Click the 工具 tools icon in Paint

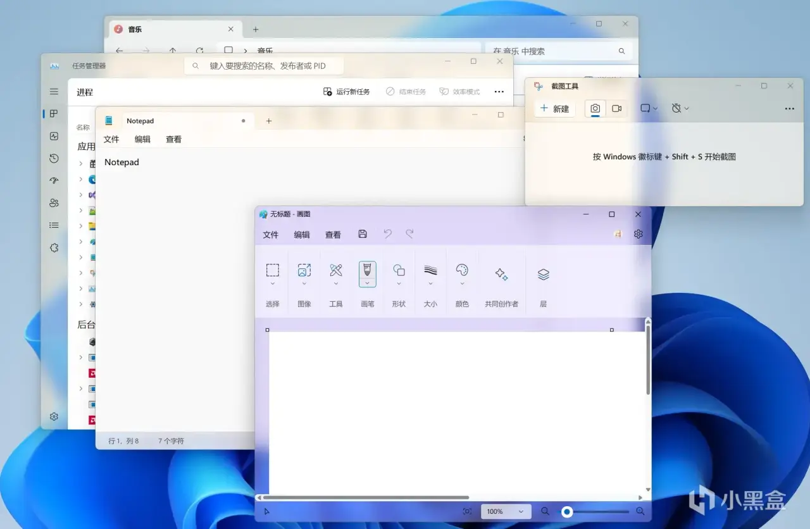(x=336, y=270)
